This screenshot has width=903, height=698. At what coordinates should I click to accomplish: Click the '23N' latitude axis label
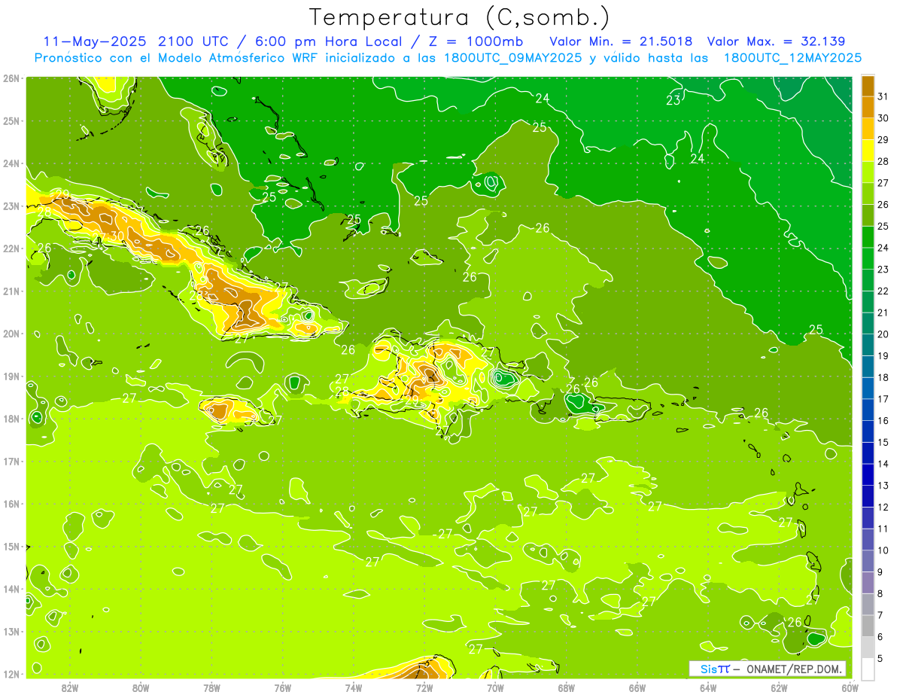[x=11, y=206]
